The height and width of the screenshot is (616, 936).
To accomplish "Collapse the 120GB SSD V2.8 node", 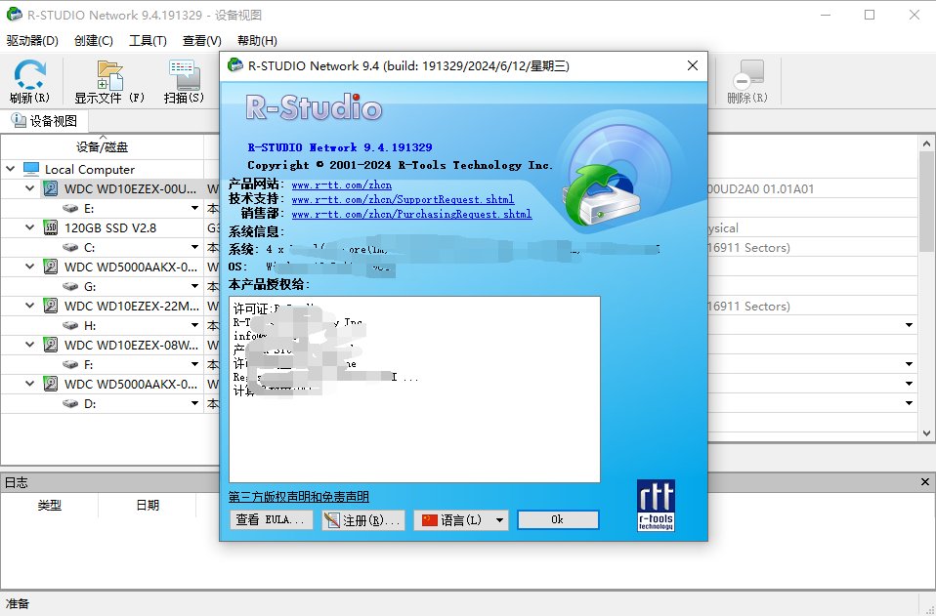I will 31,227.
